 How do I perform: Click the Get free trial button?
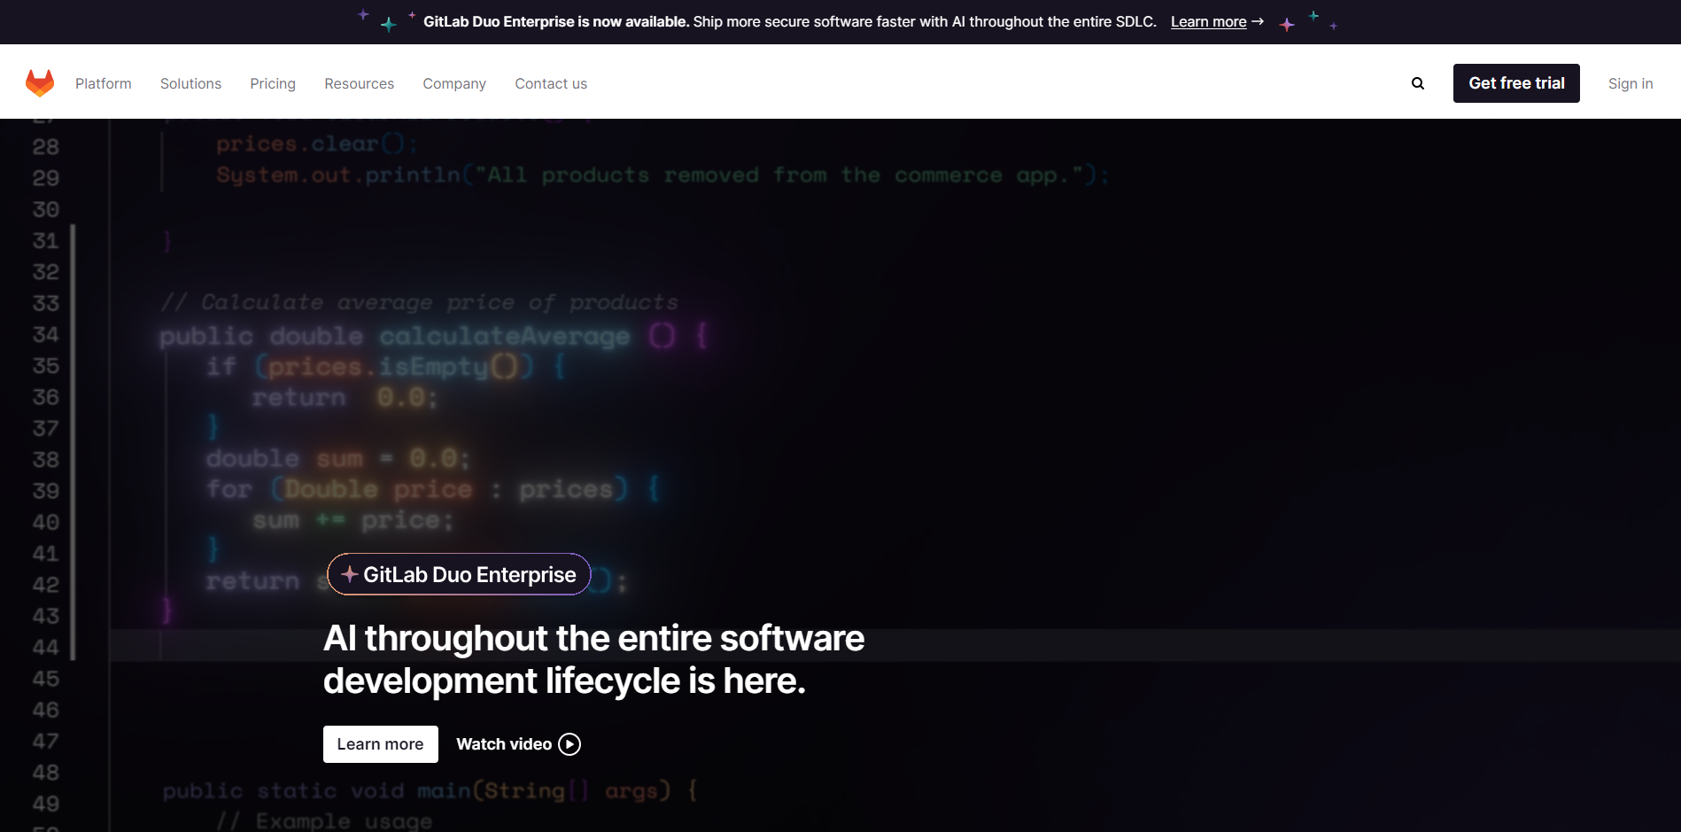pyautogui.click(x=1516, y=83)
